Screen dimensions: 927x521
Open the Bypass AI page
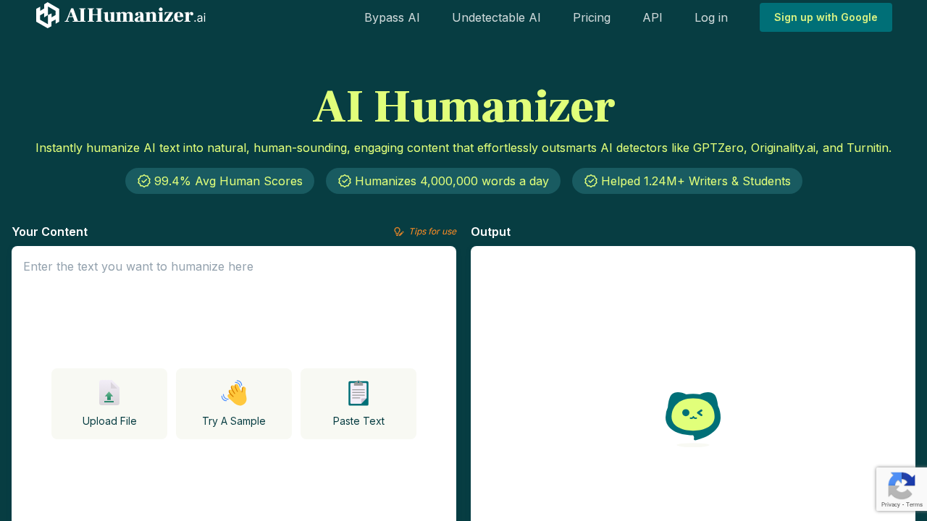pyautogui.click(x=392, y=17)
